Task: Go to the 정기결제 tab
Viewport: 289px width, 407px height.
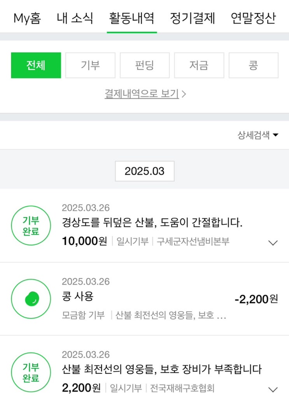Action: pos(193,18)
